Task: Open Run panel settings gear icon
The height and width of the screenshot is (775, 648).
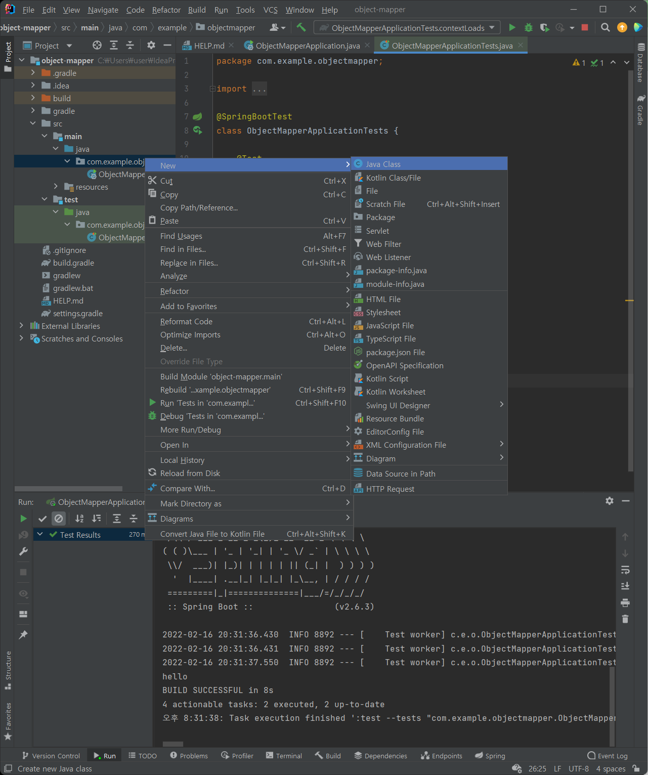Action: [610, 501]
